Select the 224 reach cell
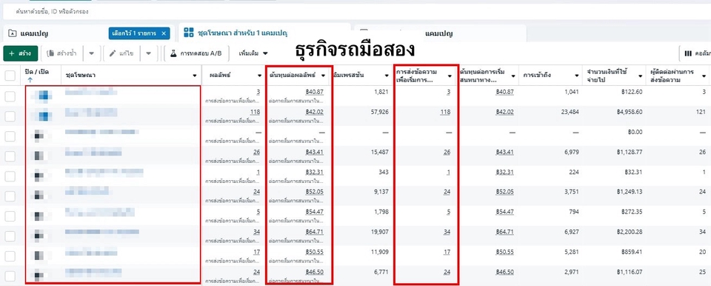 pyautogui.click(x=574, y=172)
